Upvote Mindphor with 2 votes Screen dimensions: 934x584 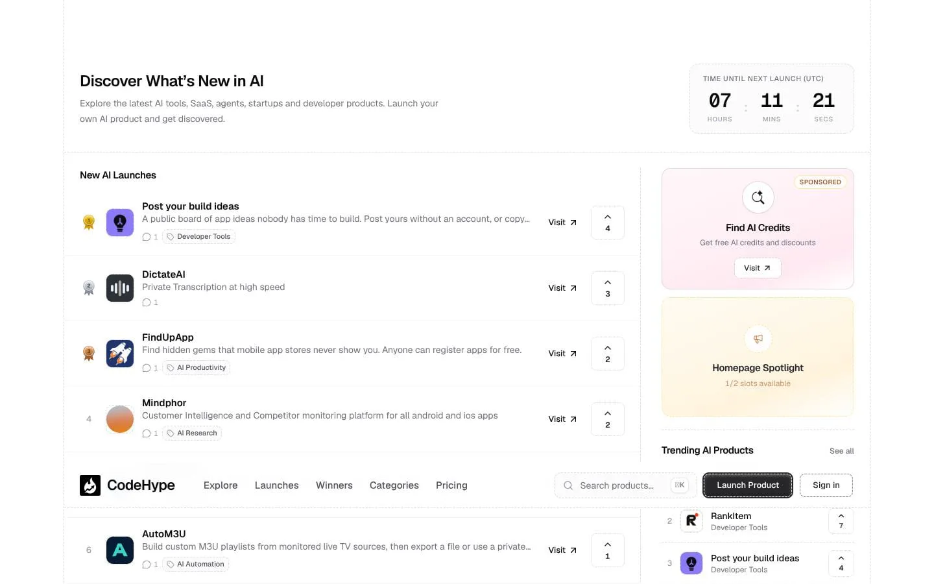608,419
